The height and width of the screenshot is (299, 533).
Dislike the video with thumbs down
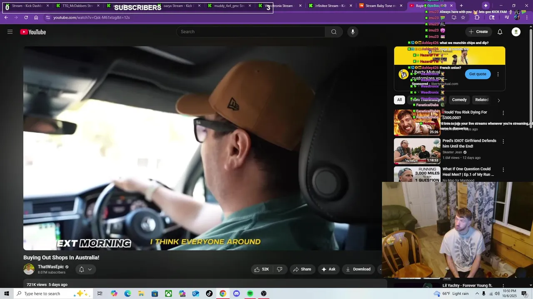click(279, 269)
